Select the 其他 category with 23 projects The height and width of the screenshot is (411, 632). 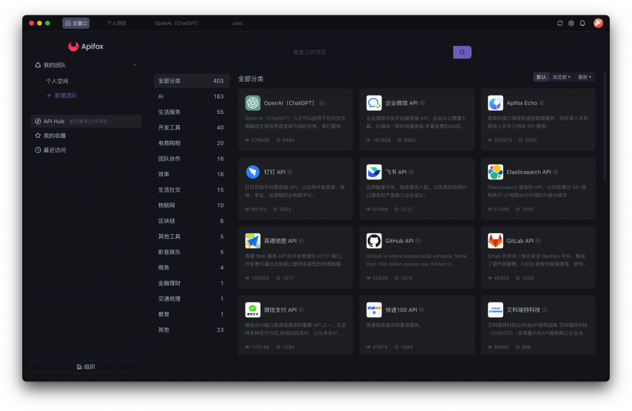[192, 330]
